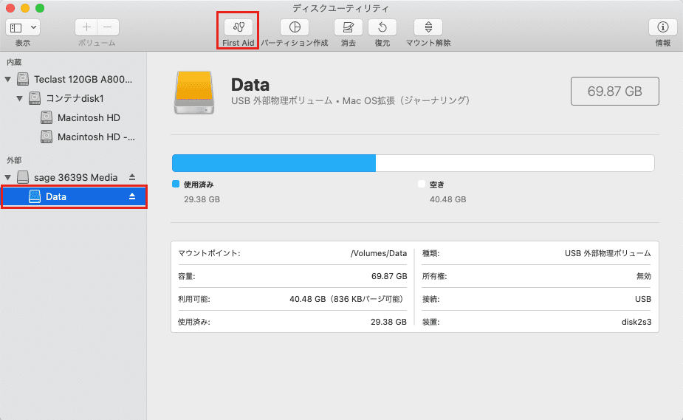The width and height of the screenshot is (683, 420).
Task: Click the unmount (マウント解除) toolbar icon
Action: (428, 27)
